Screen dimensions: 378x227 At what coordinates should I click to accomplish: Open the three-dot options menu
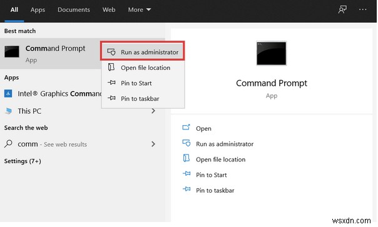click(362, 9)
